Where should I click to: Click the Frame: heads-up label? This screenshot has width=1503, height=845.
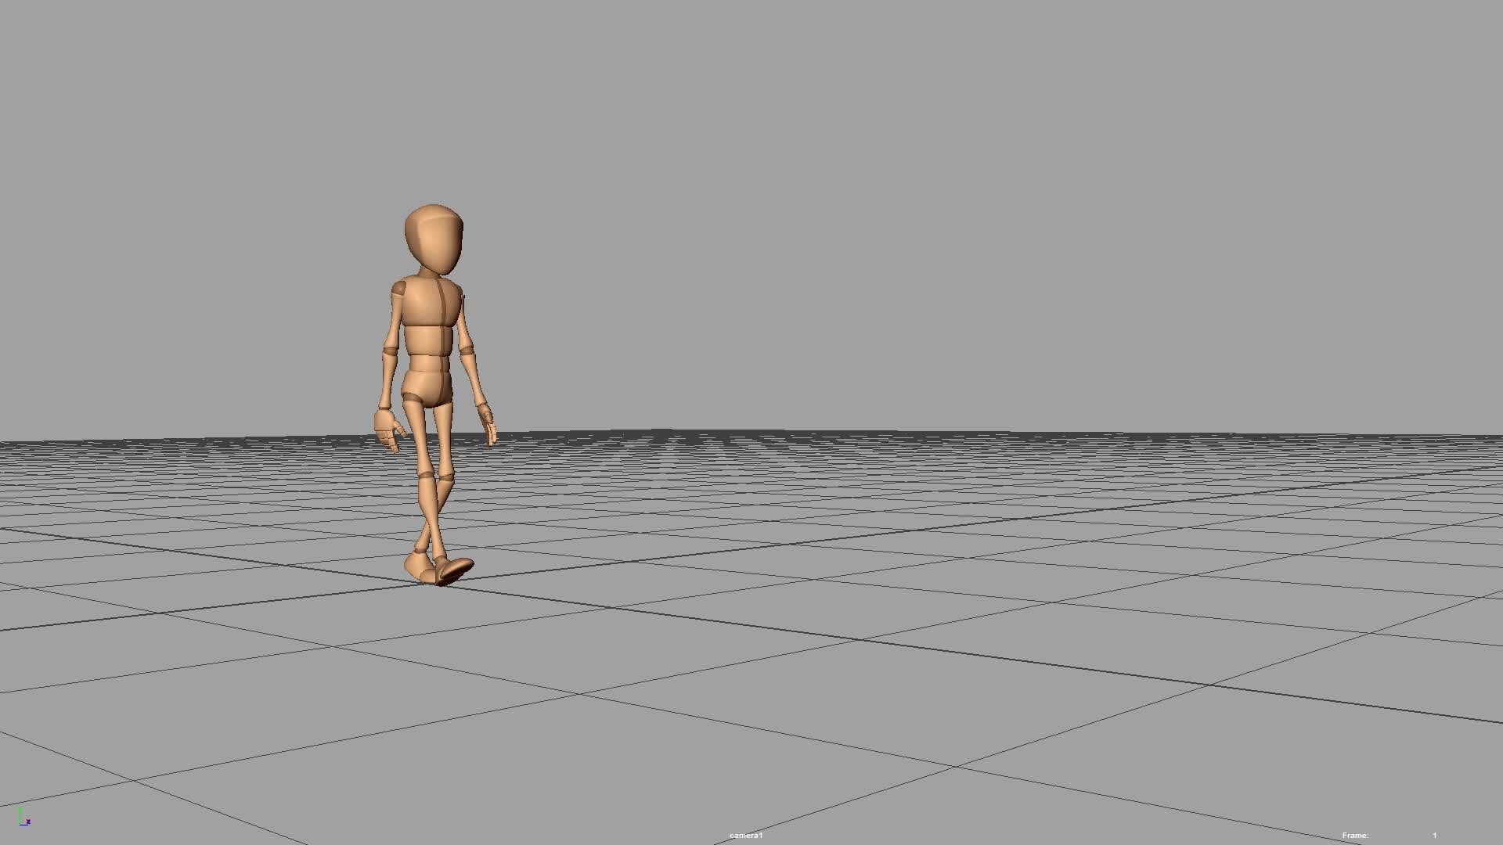(x=1355, y=836)
